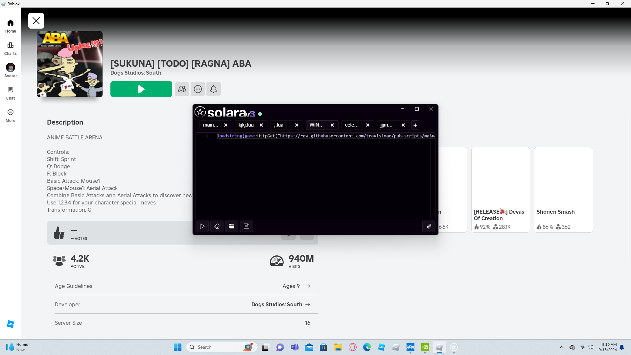Close the main... tab in Solara
Screen dimensions: 631x355
pos(226,125)
